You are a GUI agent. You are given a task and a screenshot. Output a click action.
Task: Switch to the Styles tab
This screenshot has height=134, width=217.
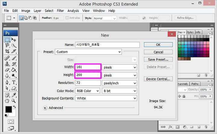(190, 32)
